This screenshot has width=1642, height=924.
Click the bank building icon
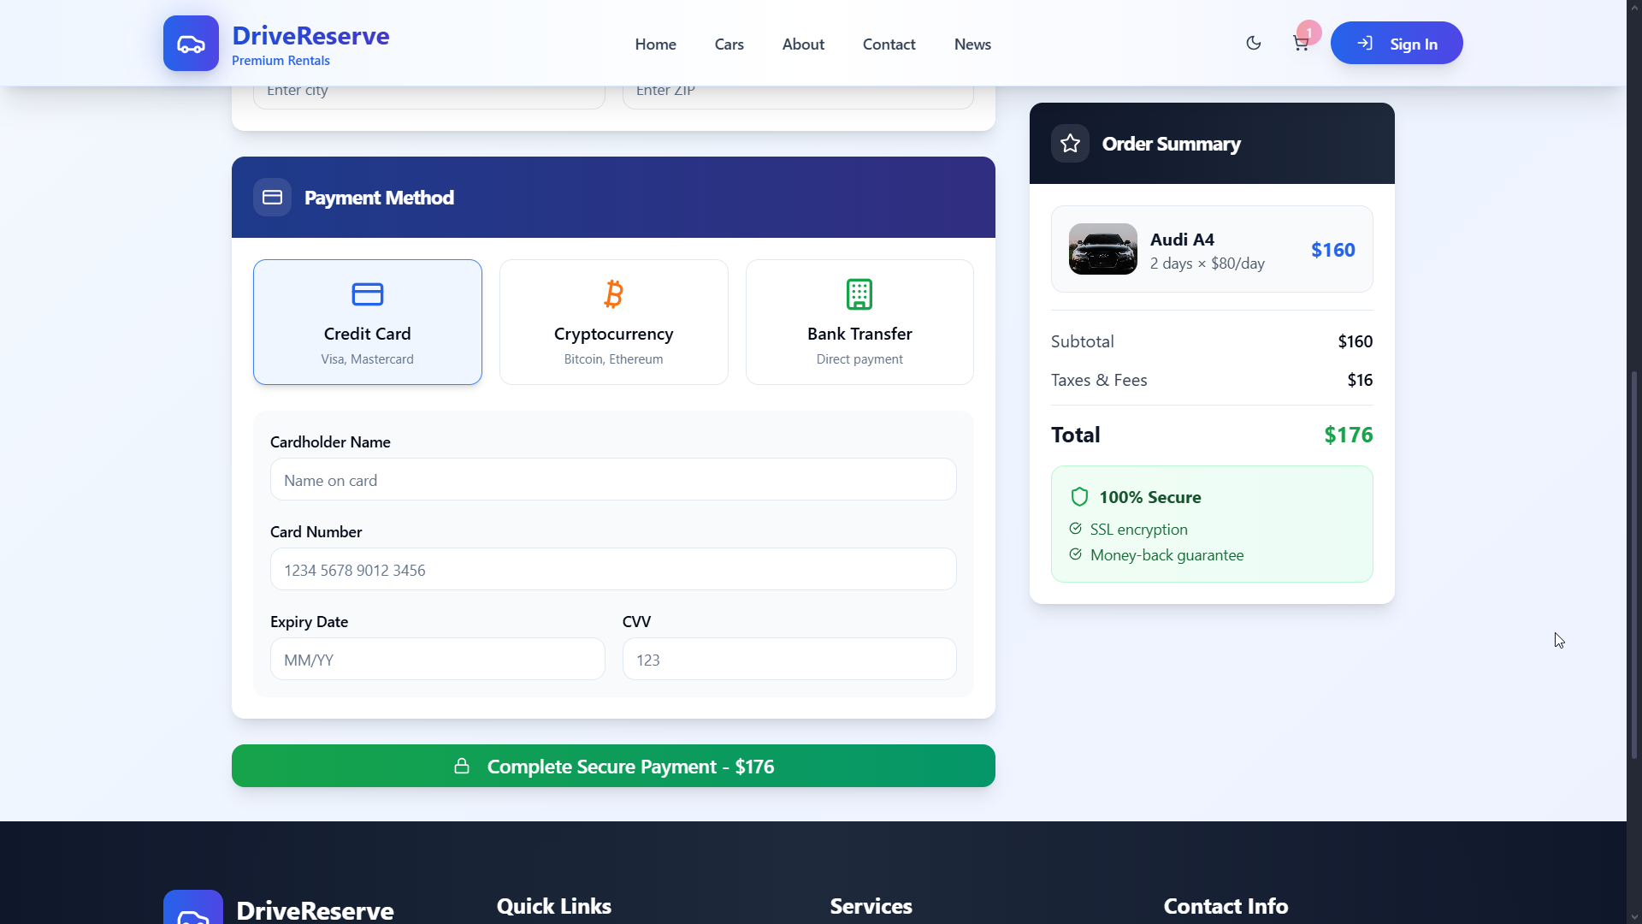[x=859, y=293]
